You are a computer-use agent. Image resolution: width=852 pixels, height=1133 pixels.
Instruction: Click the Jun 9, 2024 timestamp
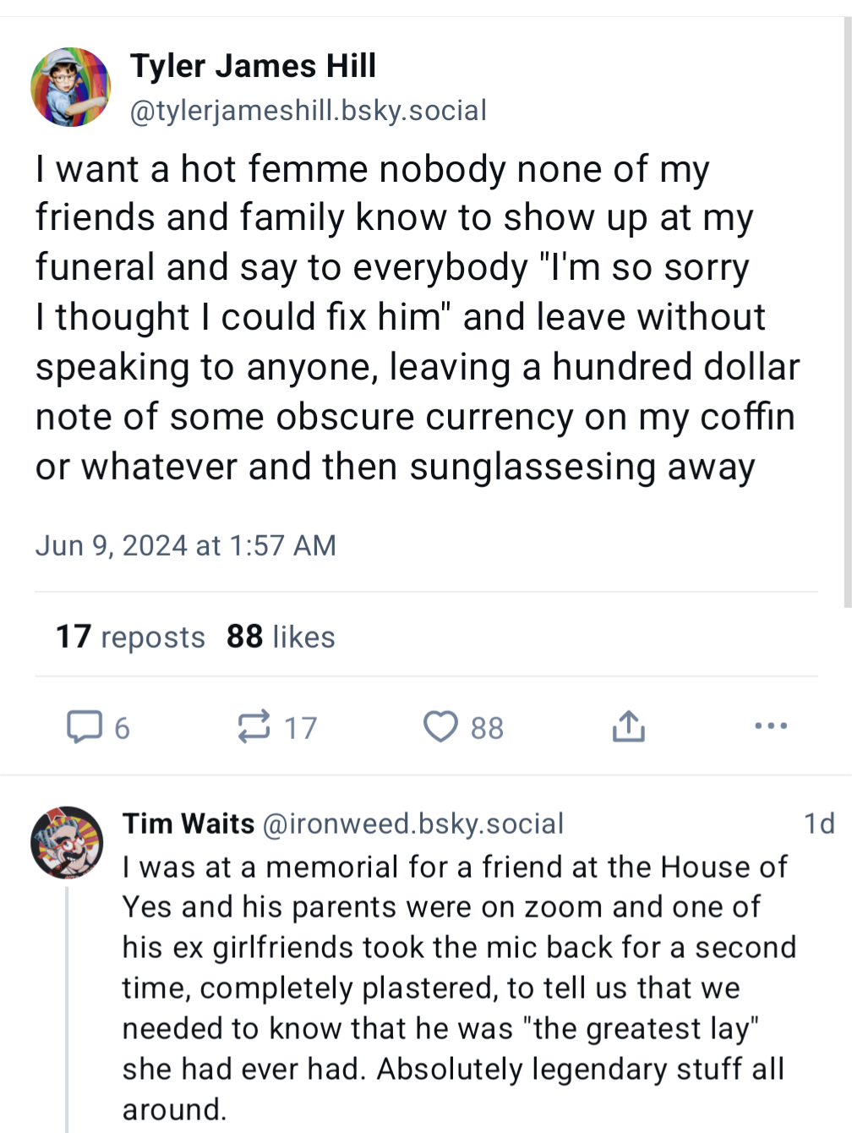coord(185,545)
